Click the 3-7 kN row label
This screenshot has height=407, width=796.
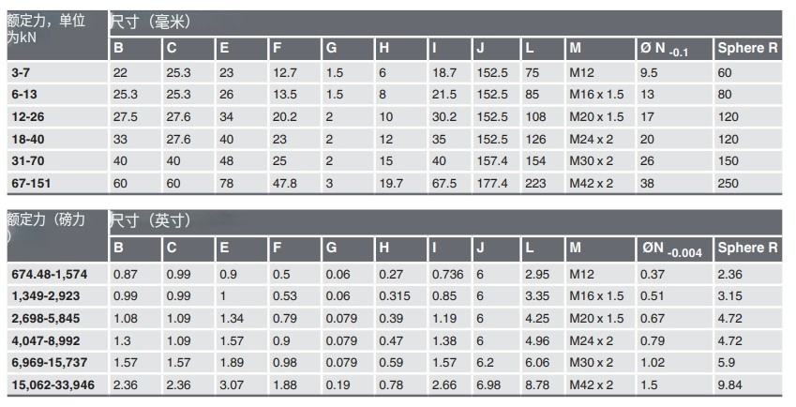pos(21,72)
